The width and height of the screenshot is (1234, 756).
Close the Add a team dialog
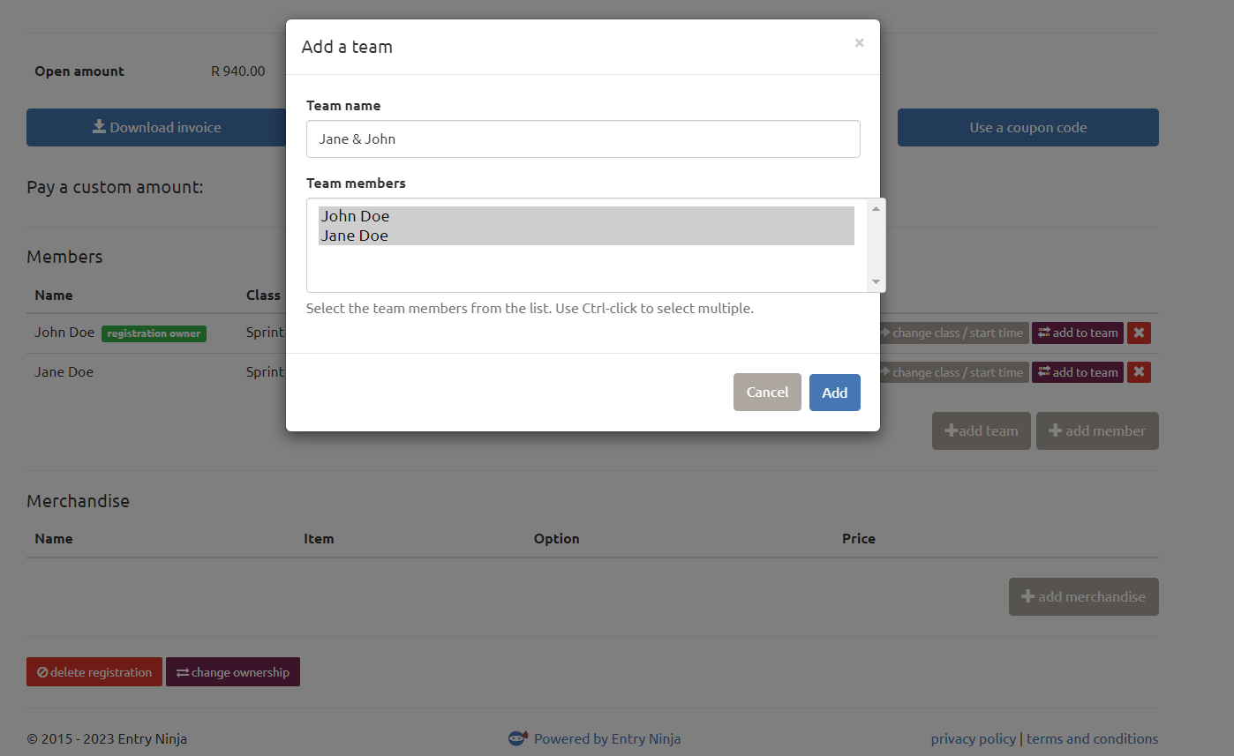[x=859, y=42]
